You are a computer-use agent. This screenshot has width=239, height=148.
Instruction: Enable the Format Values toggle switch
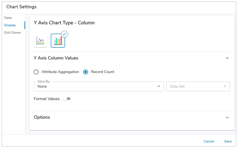(x=67, y=99)
